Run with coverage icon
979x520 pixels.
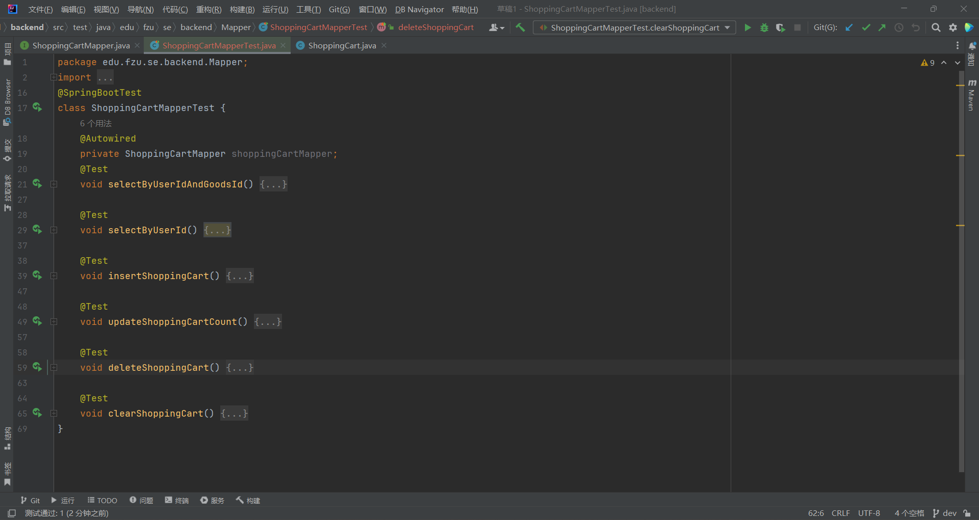pos(781,28)
